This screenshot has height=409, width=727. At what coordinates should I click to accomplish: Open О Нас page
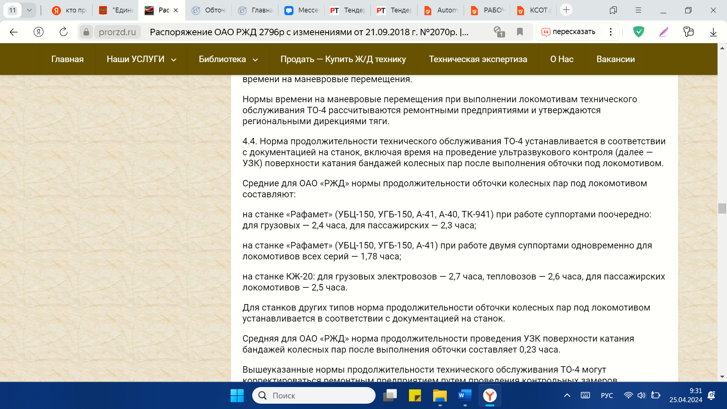pyautogui.click(x=562, y=59)
